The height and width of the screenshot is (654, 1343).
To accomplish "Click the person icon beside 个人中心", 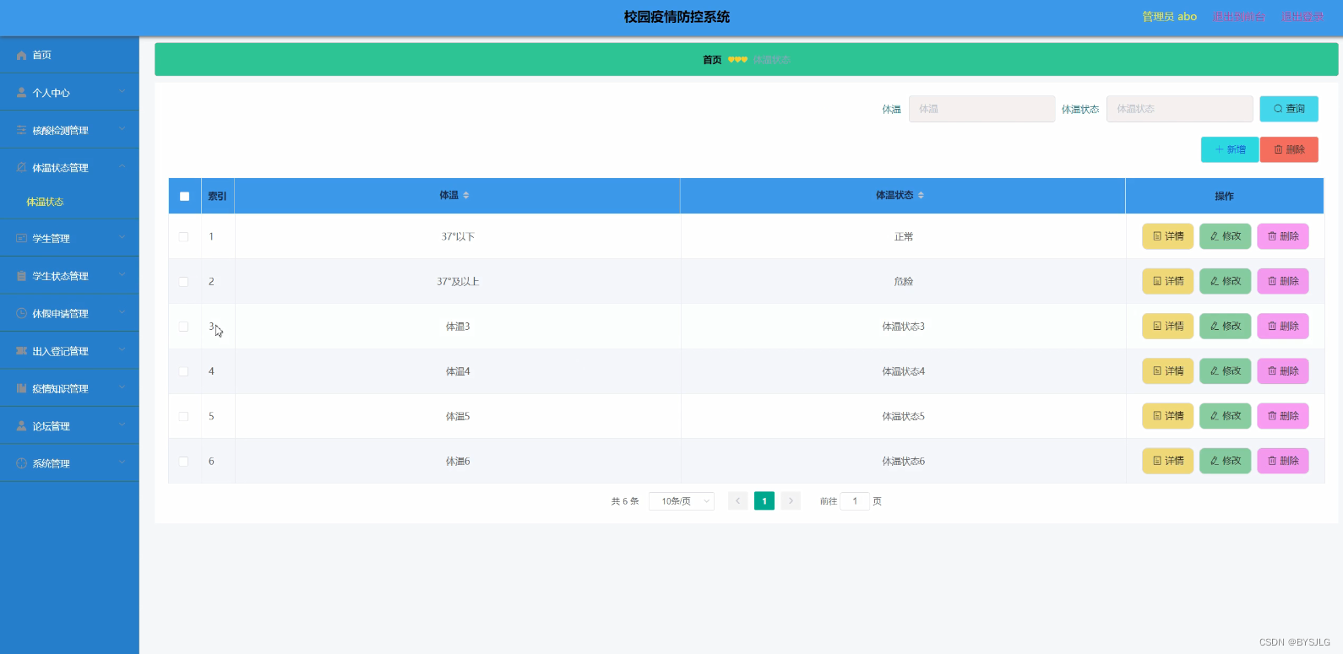I will (x=22, y=93).
